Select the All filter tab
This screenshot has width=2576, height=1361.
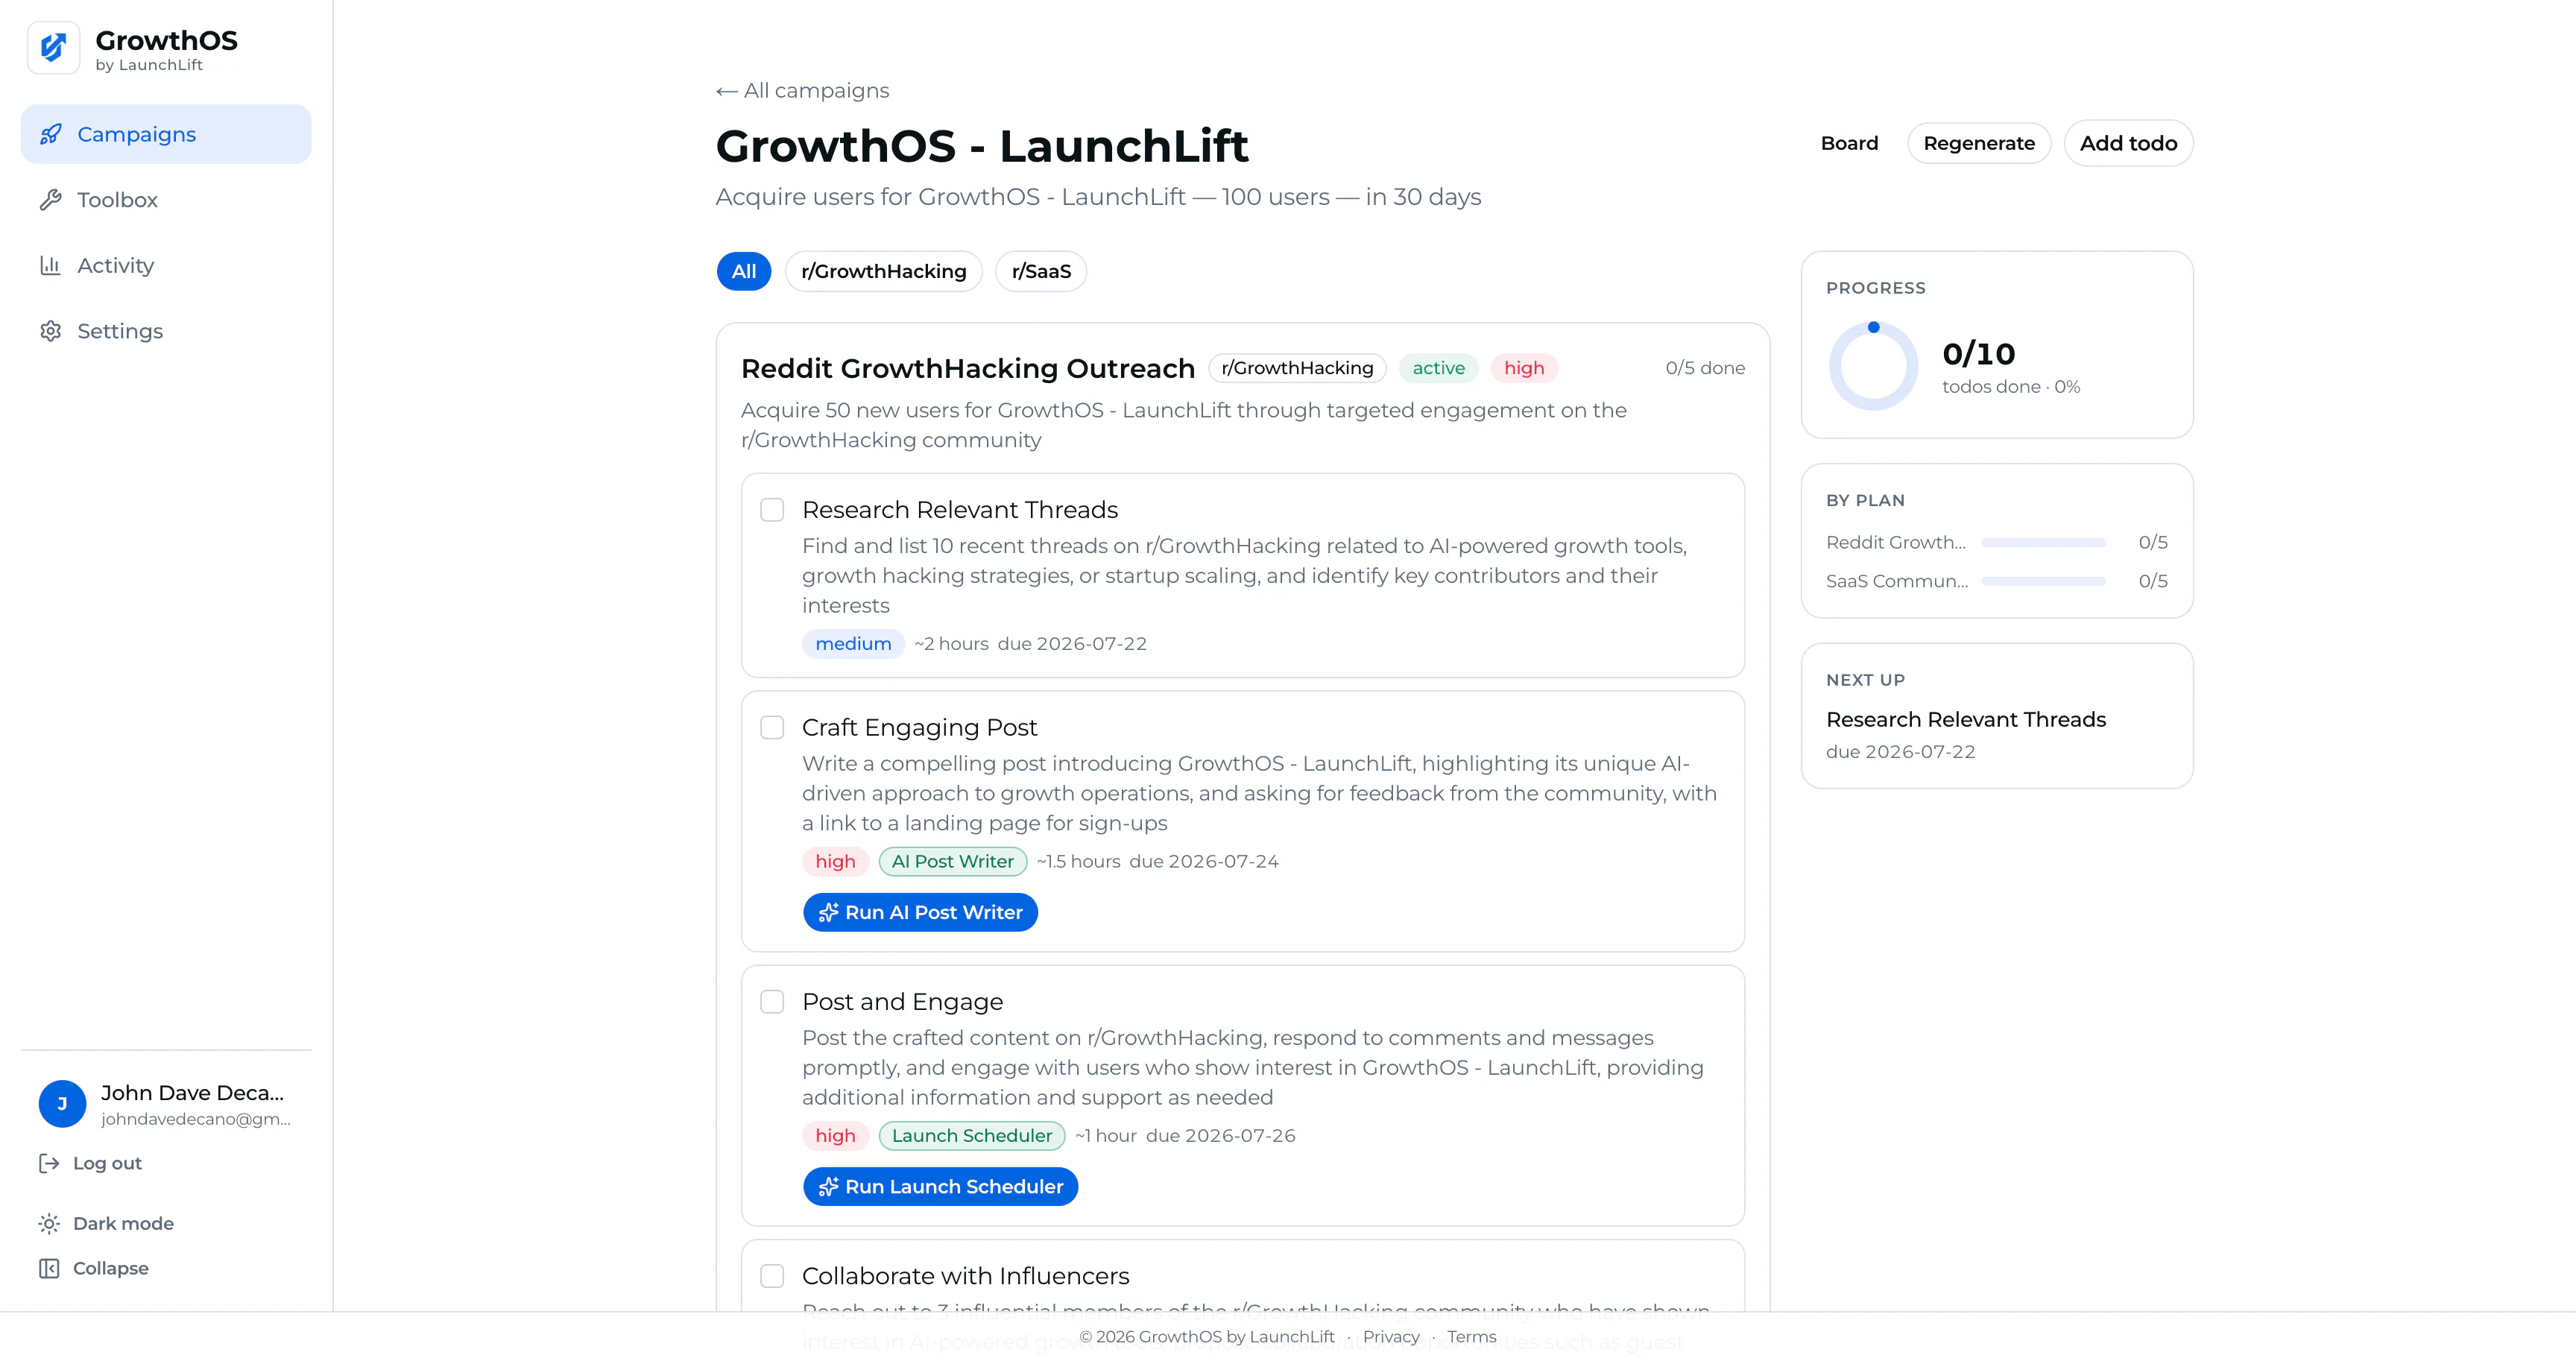[x=744, y=271]
